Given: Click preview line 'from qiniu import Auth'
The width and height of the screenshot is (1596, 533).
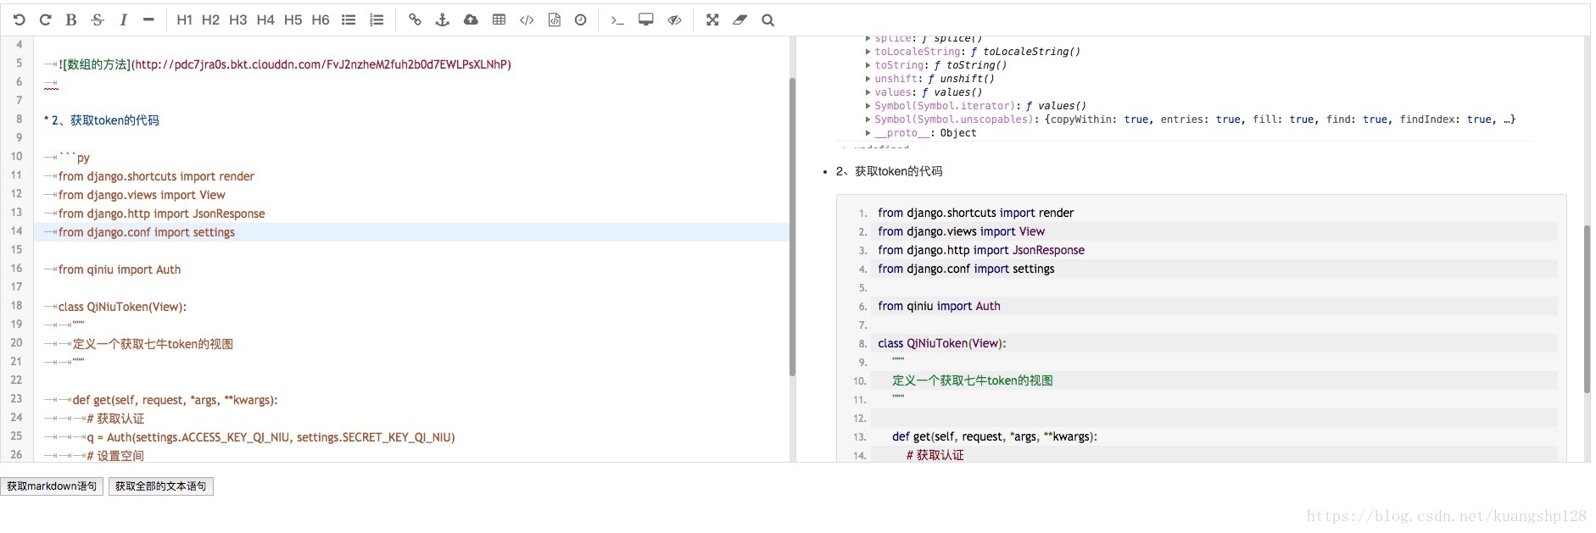Looking at the screenshot, I should (939, 306).
